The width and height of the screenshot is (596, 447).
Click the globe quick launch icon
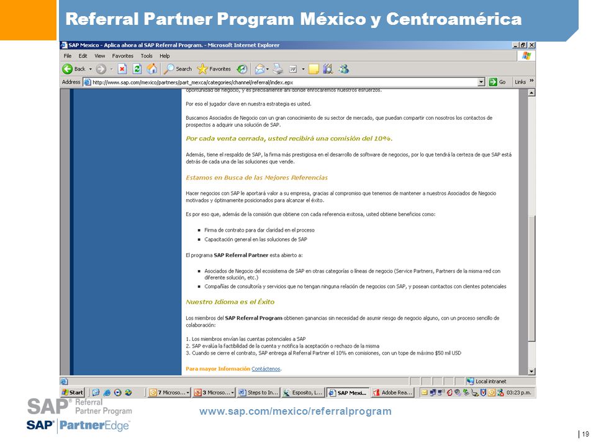(x=129, y=392)
